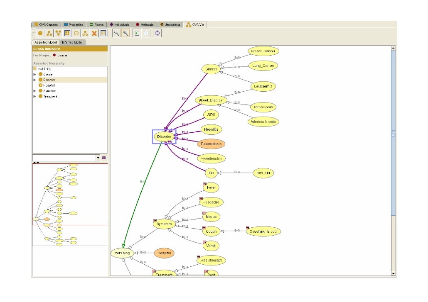Select the Arteriosclerosis graph node
This screenshot has width=428, height=302.
pos(263,122)
